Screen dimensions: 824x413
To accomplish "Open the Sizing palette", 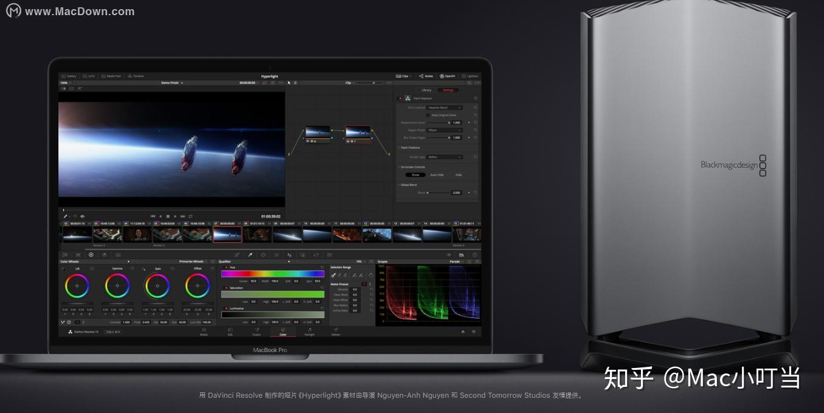I will 316,255.
